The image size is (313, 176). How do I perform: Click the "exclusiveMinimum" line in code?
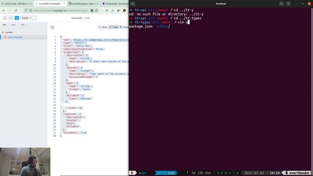pyautogui.click(x=83, y=77)
